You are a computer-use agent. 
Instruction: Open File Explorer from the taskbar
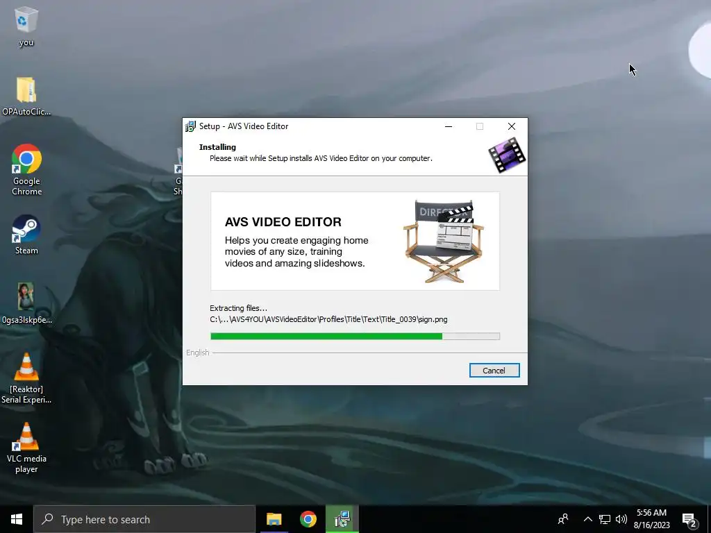tap(274, 519)
